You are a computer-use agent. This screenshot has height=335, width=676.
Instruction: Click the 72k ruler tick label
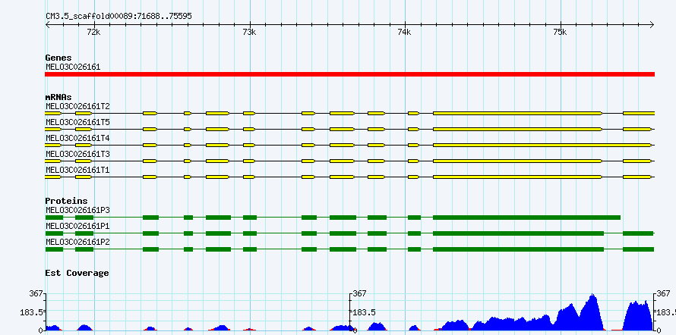click(93, 32)
